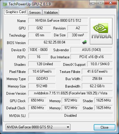Click the Driver Version field nvlddmkm 7.15.11.6925
Screen dimensions: 119x134
click(71, 93)
